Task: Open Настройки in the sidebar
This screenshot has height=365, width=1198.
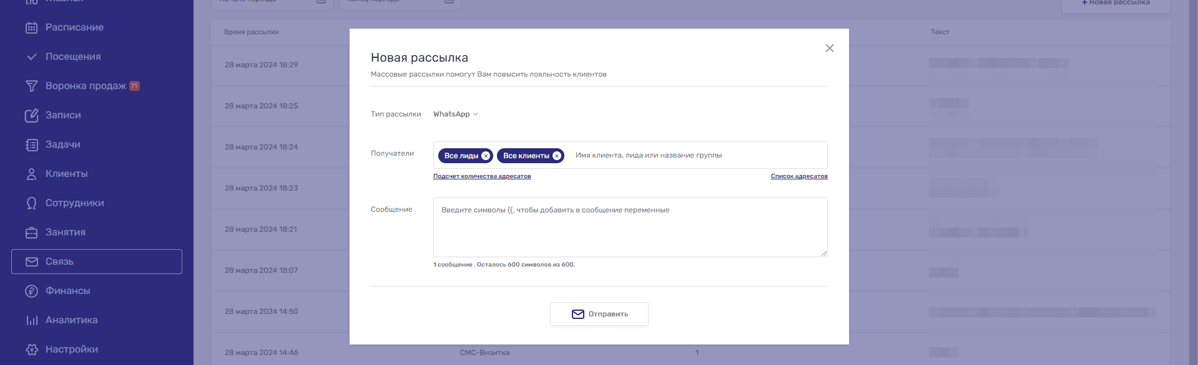Action: point(71,349)
